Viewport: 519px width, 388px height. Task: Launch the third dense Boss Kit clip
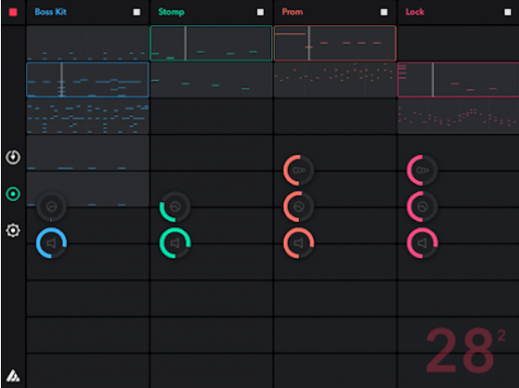pos(88,116)
